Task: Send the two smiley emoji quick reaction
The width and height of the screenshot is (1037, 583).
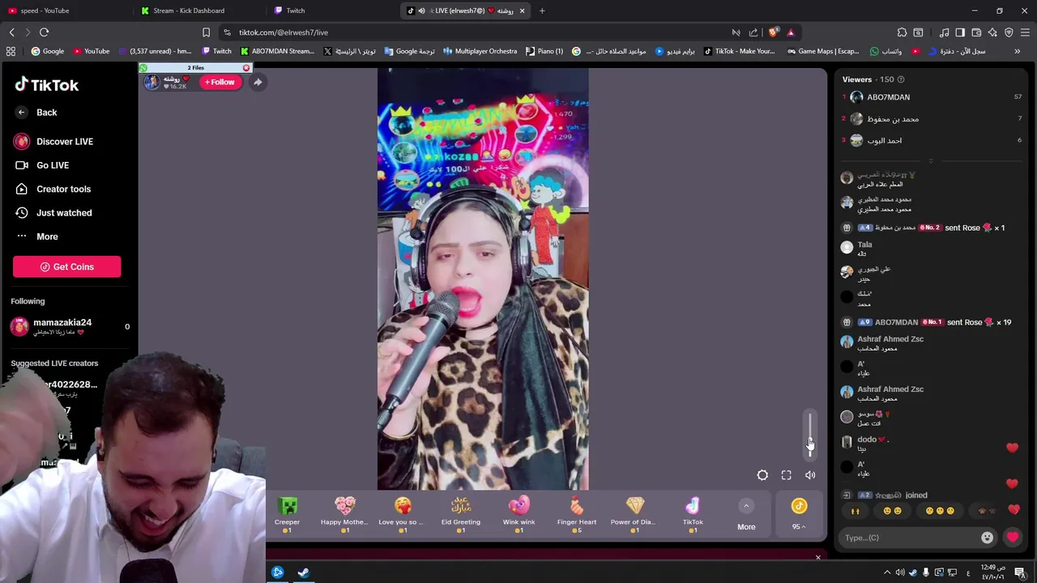Action: click(892, 511)
